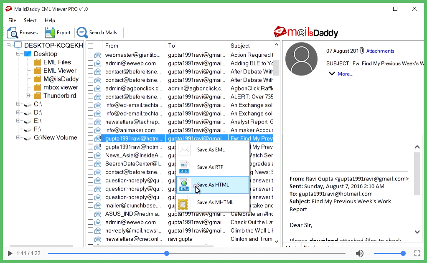Click the fullscreen icon of video player
Viewport: 427px width, 263px height.
pos(417,253)
